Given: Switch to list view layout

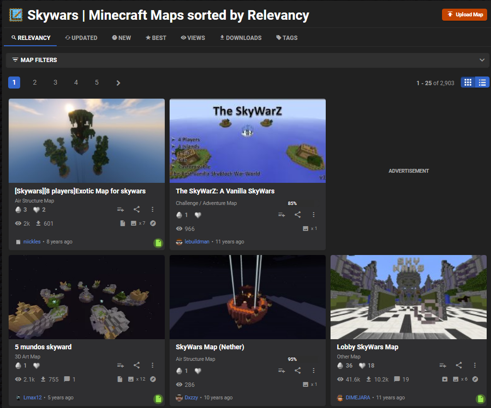Looking at the screenshot, I should tap(482, 82).
